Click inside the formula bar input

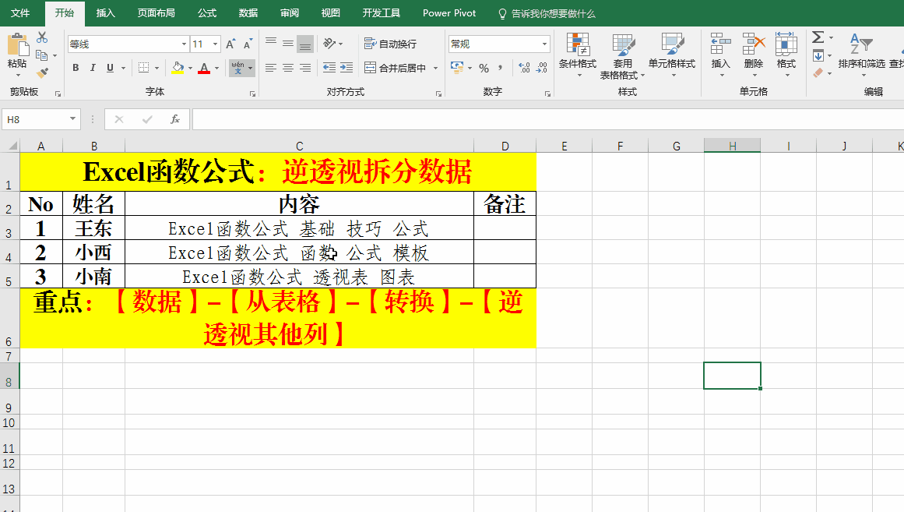[545, 119]
